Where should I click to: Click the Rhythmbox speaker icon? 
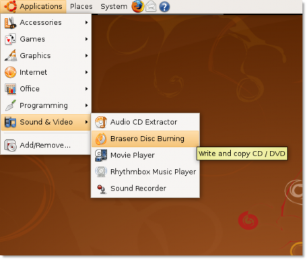[101, 172]
